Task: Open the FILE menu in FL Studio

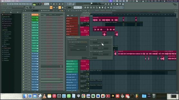Action: 8,4
